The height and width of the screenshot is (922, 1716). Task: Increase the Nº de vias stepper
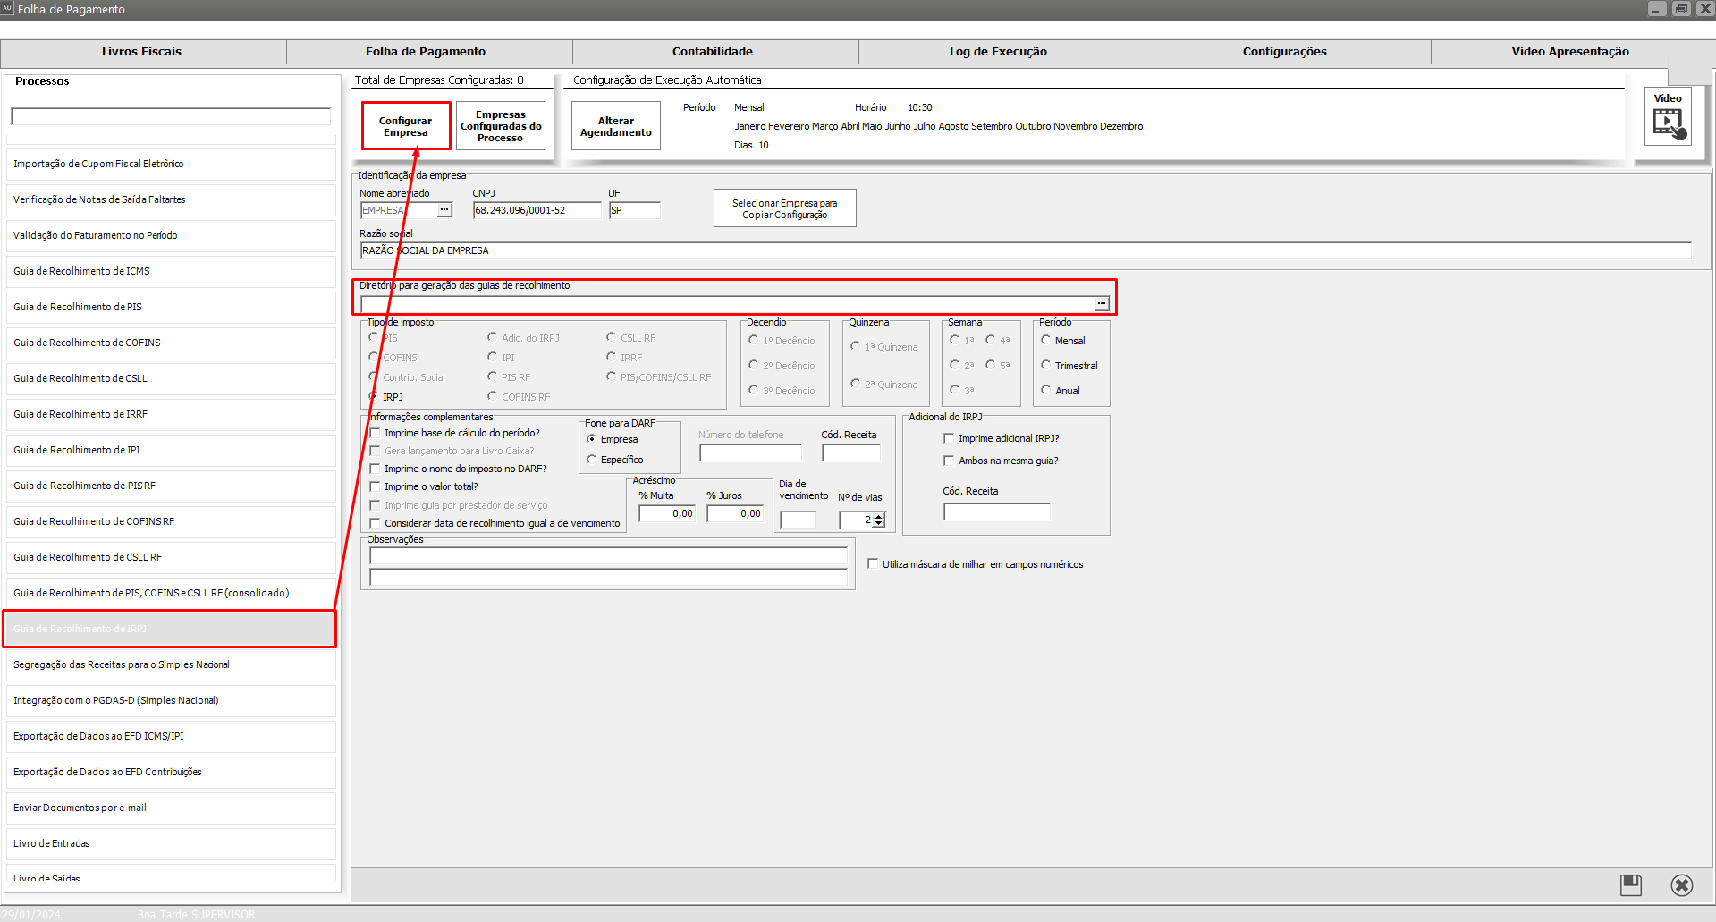pos(879,516)
